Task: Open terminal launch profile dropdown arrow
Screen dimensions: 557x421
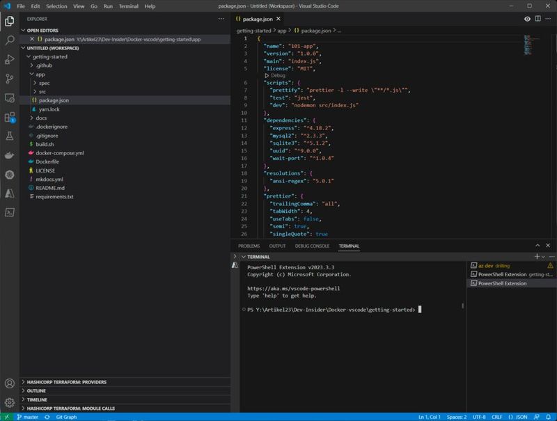Action: click(543, 257)
